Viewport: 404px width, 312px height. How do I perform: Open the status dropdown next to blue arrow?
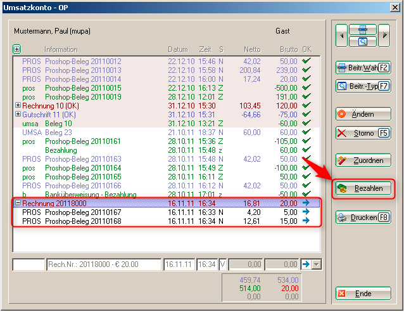317,264
